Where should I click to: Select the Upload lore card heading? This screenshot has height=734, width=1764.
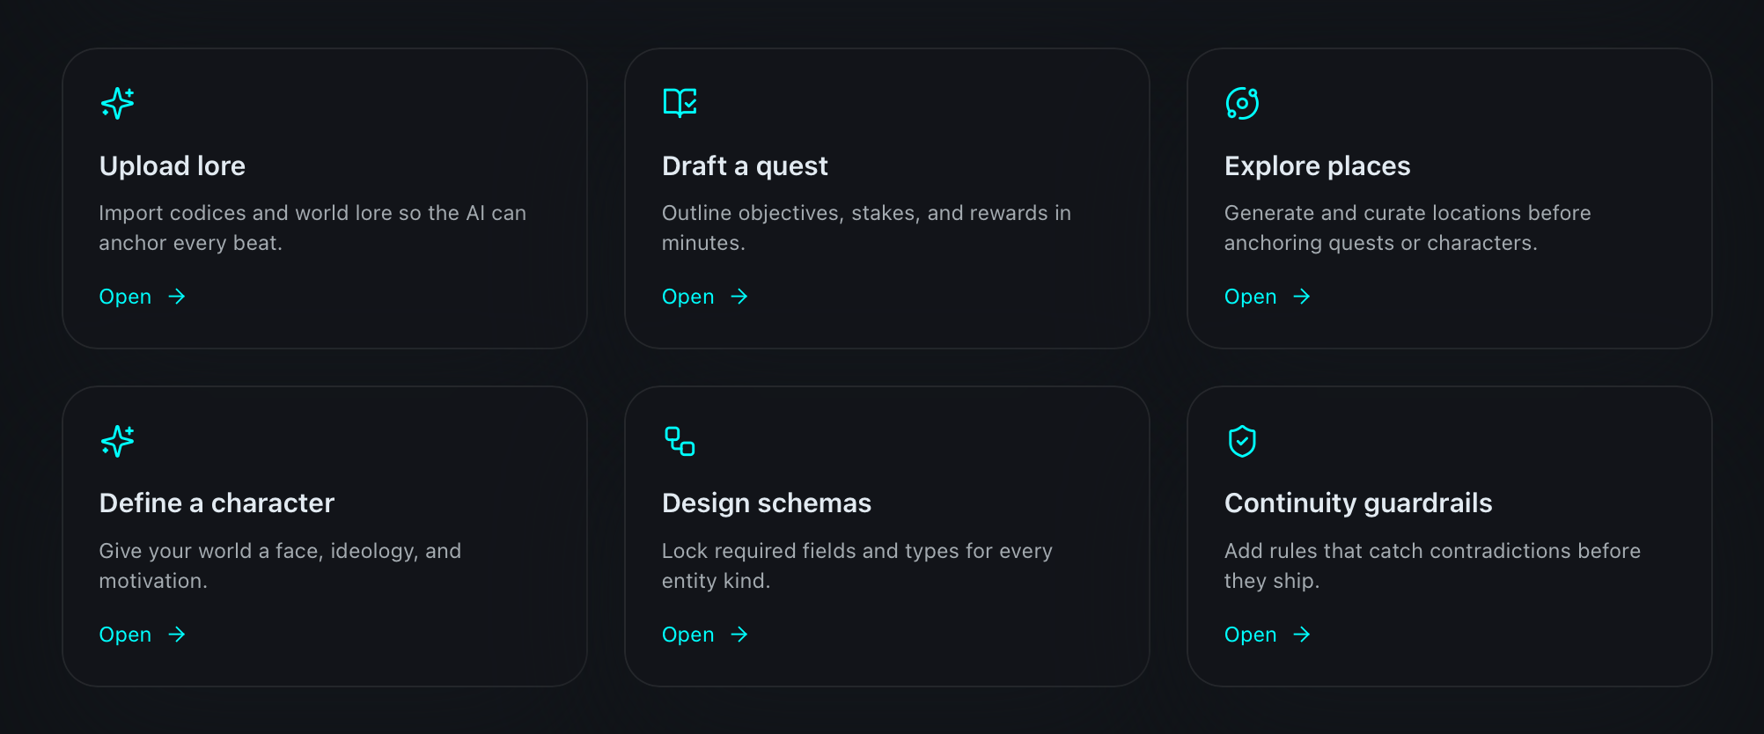click(x=173, y=165)
